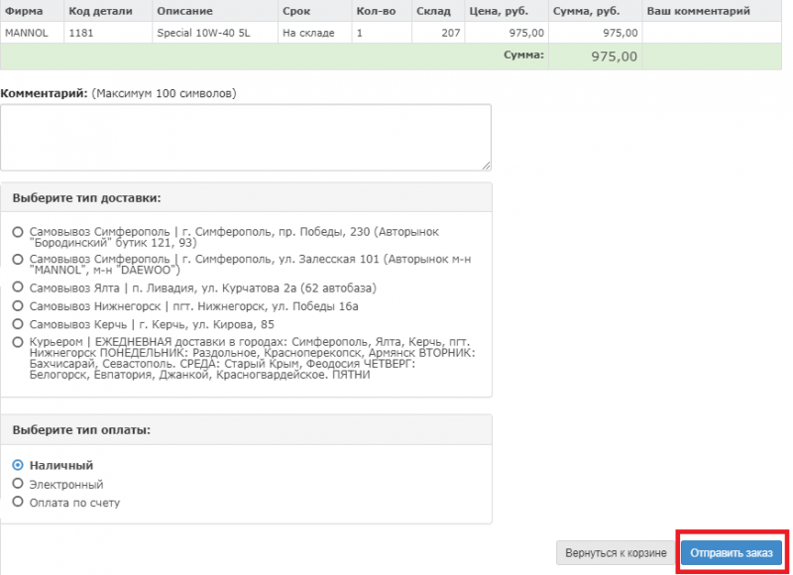
Task: Focus the Комментарий text area
Action: 246,138
